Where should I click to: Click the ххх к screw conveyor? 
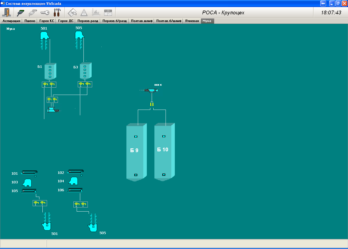[x=151, y=90]
